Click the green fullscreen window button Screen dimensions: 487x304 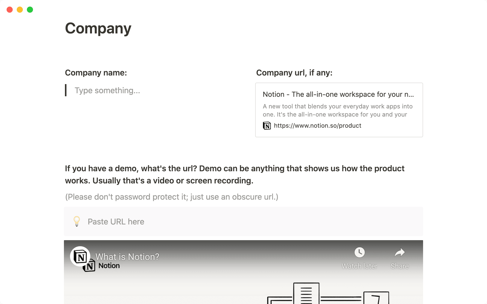coord(30,10)
